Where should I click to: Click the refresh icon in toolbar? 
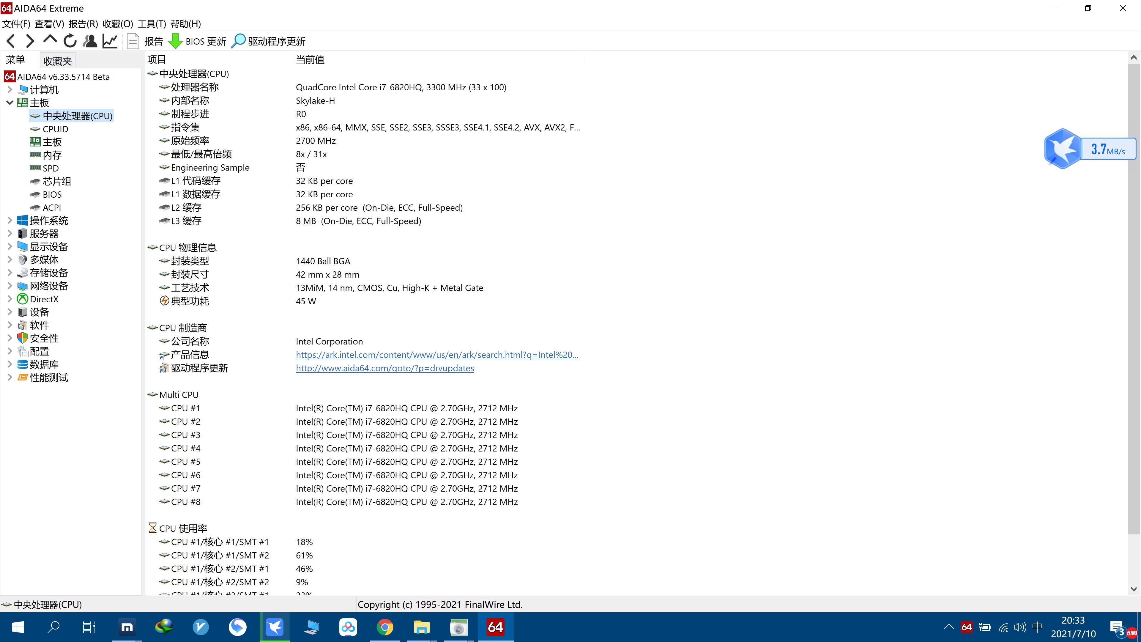coord(70,41)
